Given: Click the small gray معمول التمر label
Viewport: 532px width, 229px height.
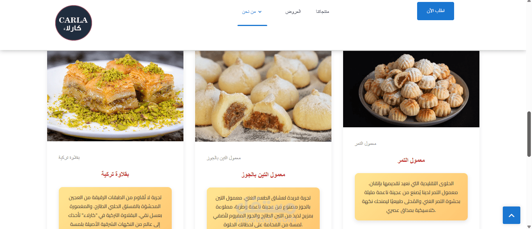Looking at the screenshot, I should (x=366, y=144).
